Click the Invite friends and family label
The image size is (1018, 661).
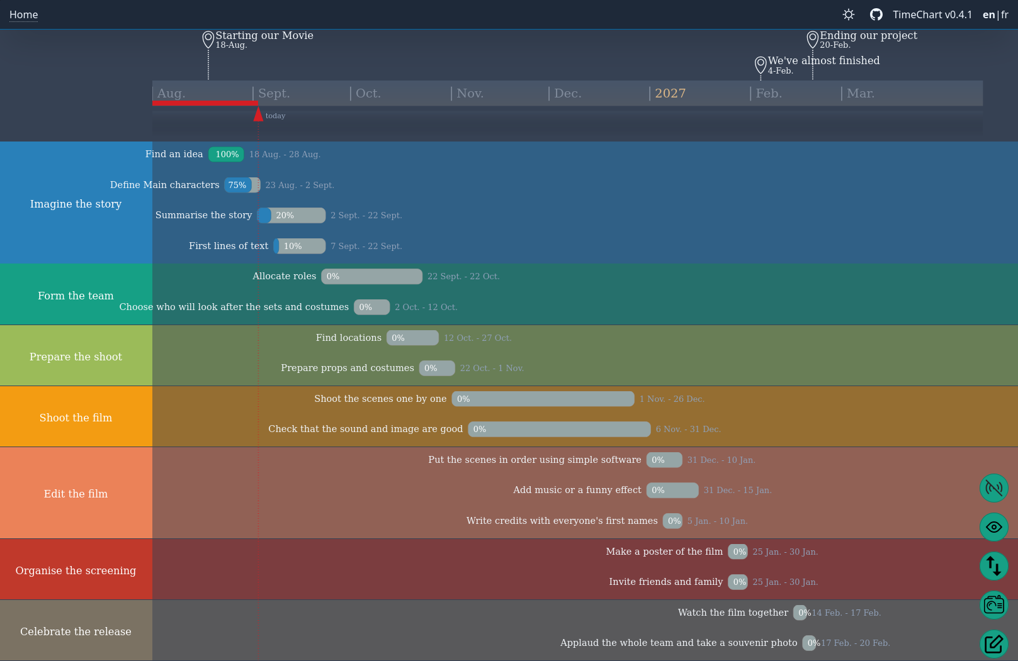pyautogui.click(x=666, y=582)
